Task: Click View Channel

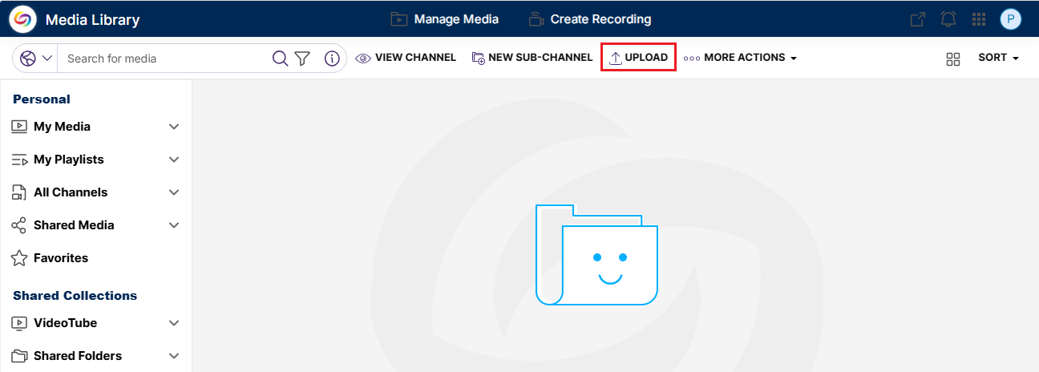Action: (x=406, y=58)
